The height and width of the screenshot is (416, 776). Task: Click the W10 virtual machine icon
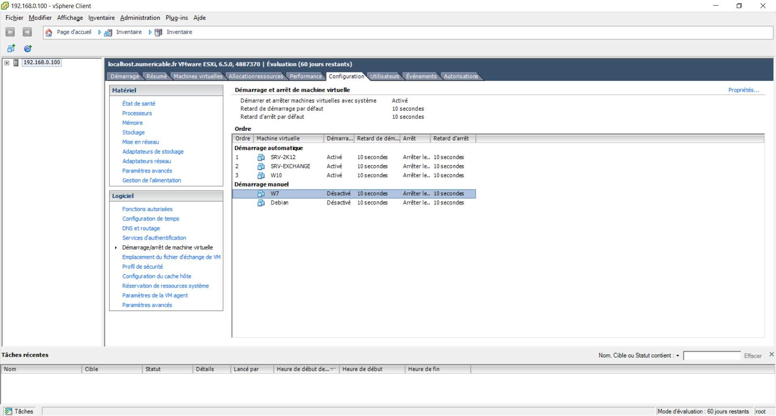click(261, 175)
